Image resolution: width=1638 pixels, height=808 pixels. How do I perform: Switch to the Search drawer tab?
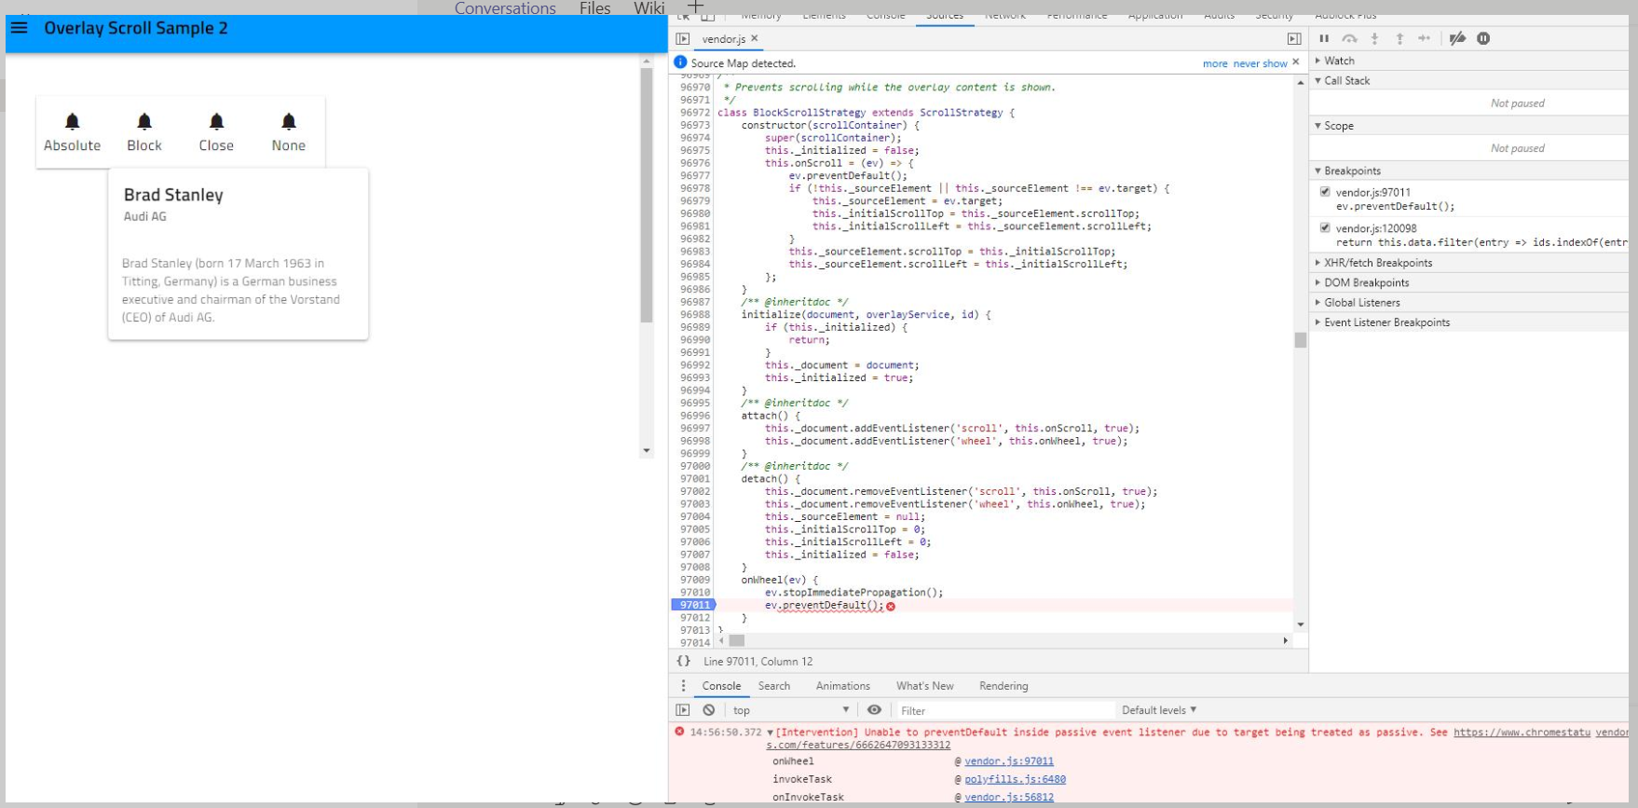coord(774,686)
